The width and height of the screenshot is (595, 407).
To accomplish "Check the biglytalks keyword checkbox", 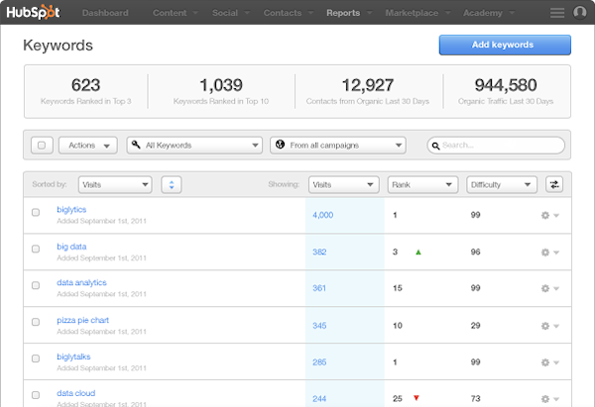I will coord(36,358).
